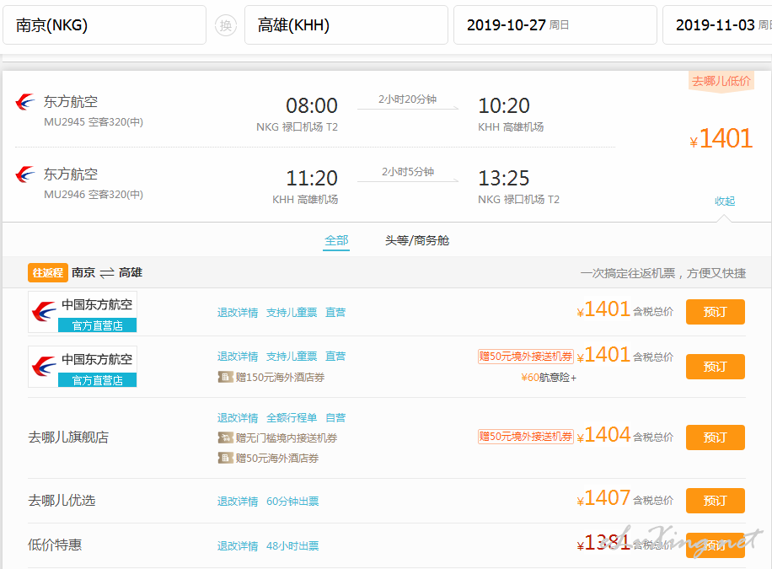The image size is (772, 569).
Task: Book the first ¥1401 official store fare
Action: pos(715,312)
